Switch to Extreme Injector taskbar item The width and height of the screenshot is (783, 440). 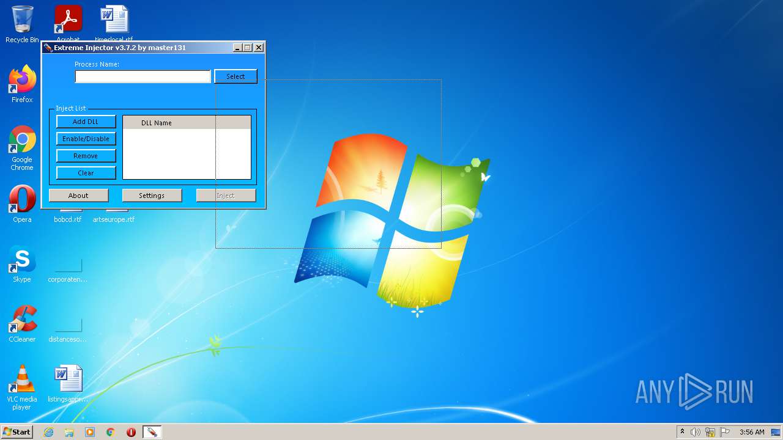coord(152,432)
